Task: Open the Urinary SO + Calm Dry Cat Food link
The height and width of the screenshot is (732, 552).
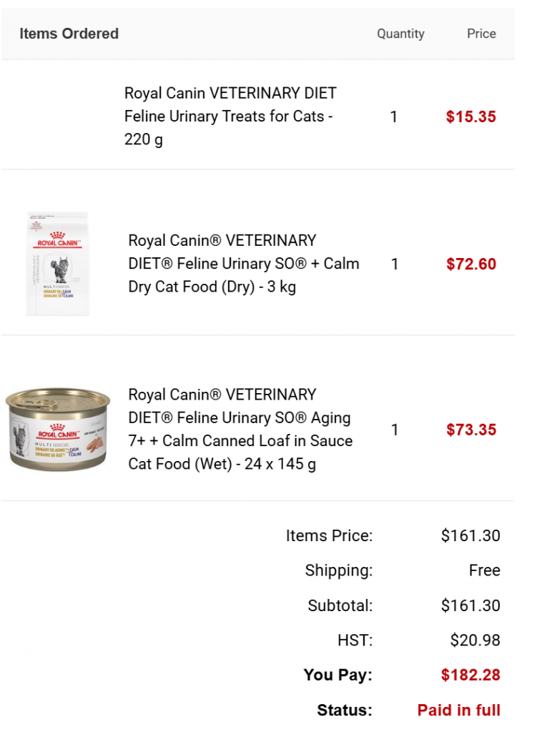Action: pos(243,264)
